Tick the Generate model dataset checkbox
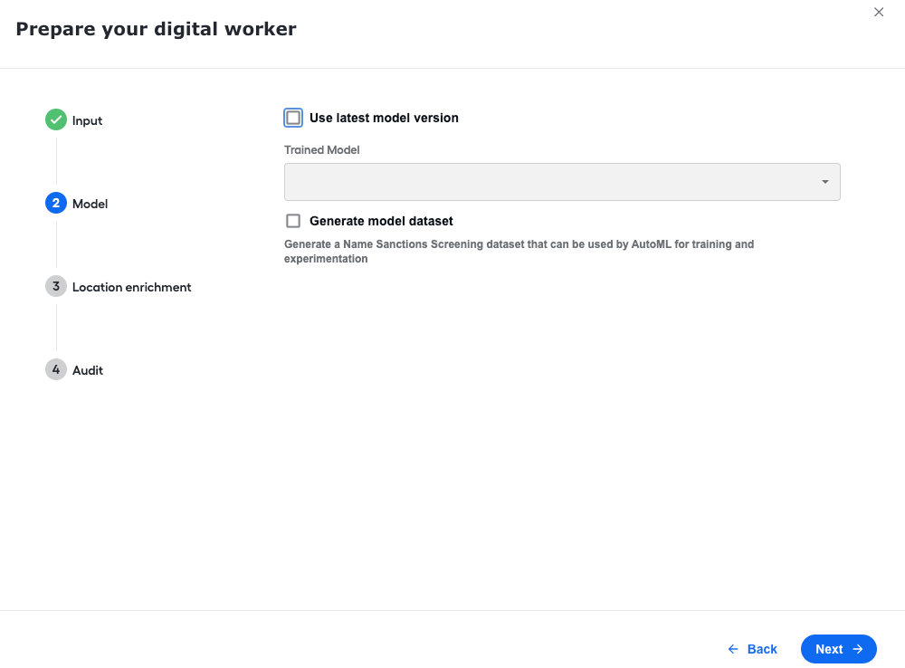The width and height of the screenshot is (905, 668). click(293, 221)
